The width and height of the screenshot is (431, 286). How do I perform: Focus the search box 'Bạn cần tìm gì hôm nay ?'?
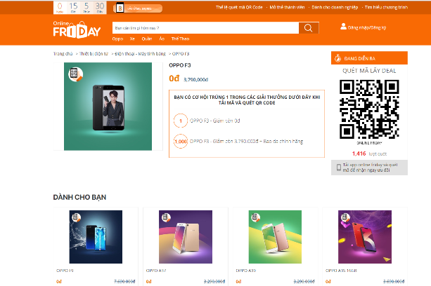point(205,27)
